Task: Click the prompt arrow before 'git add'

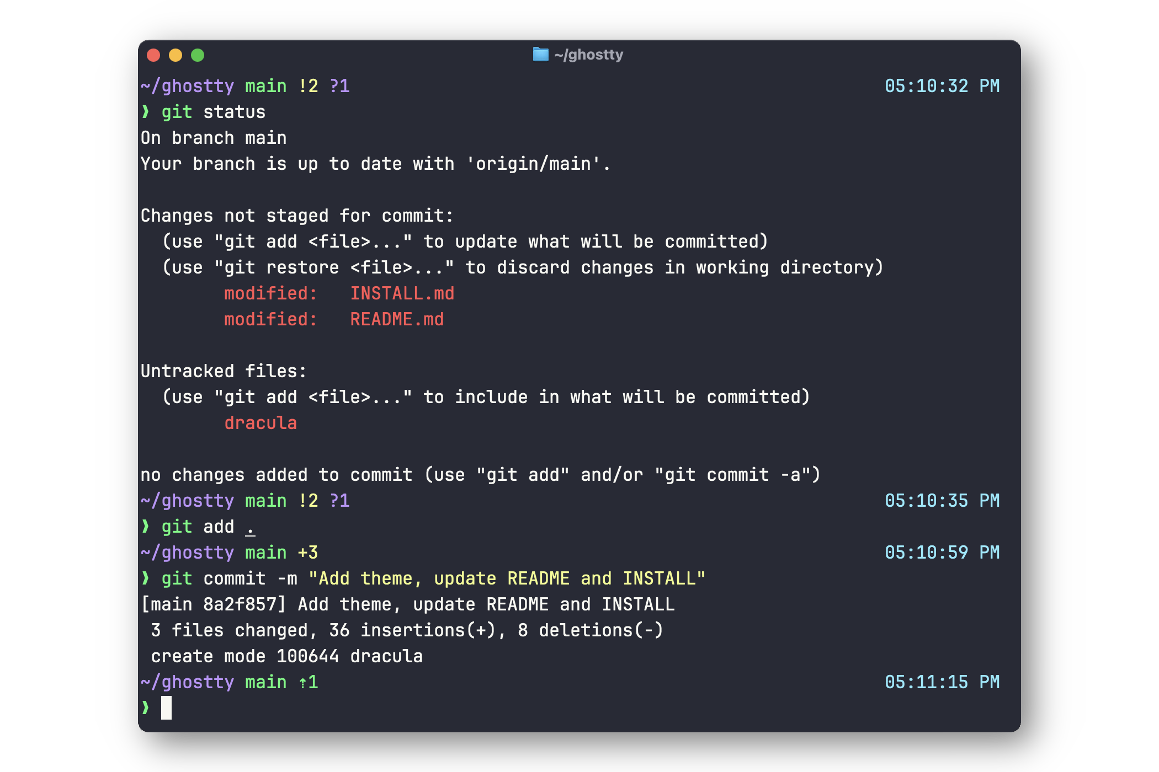Action: coord(146,527)
